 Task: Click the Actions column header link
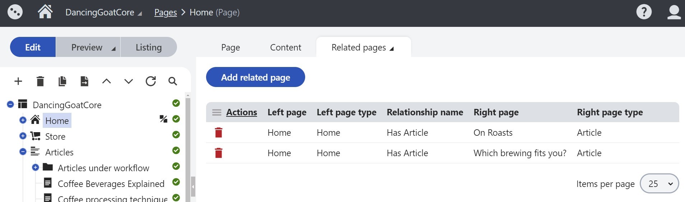point(242,112)
